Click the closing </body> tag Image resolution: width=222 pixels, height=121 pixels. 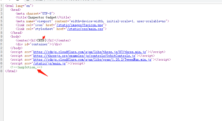click(16, 48)
